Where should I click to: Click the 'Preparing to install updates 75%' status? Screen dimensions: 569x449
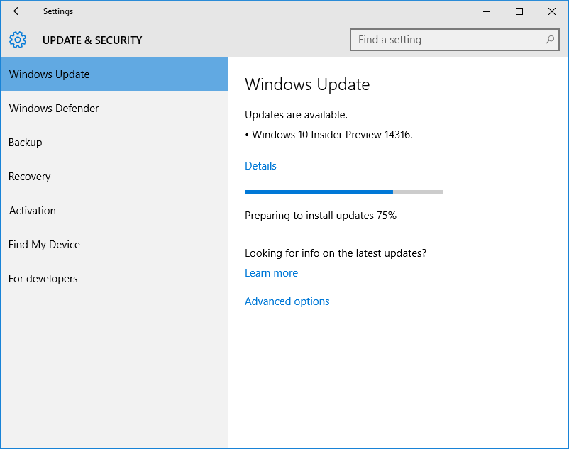point(320,216)
